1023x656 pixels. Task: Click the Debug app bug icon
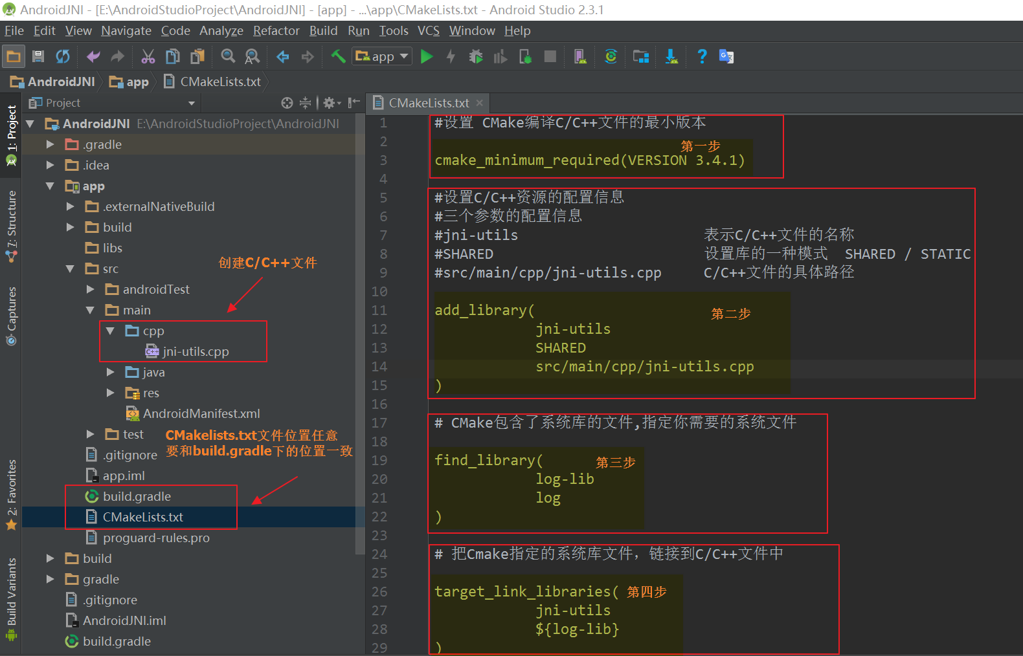[476, 57]
